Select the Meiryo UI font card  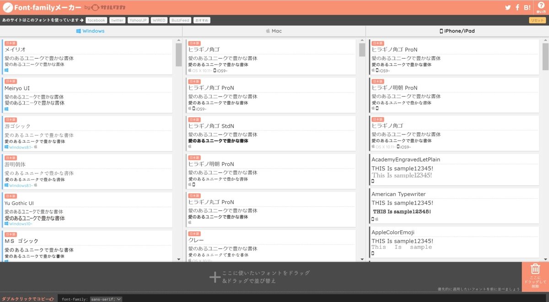tap(87, 95)
